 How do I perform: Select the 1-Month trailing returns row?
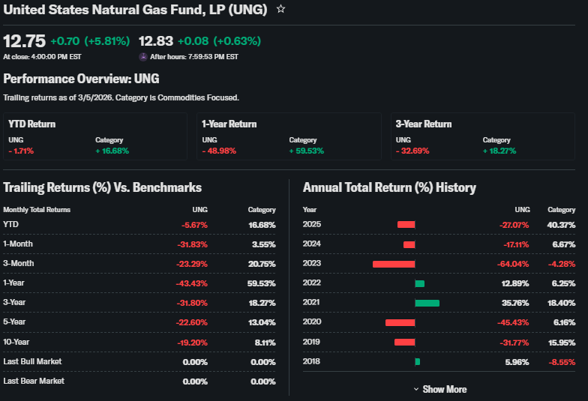[139, 244]
